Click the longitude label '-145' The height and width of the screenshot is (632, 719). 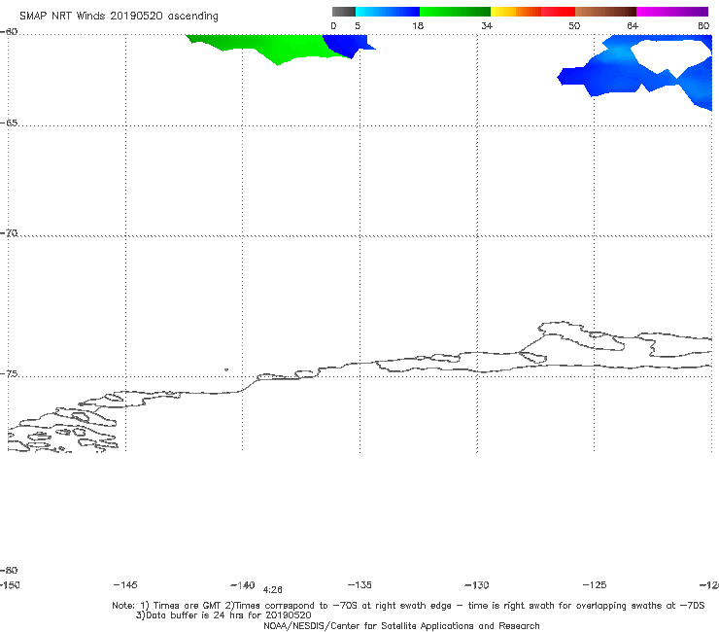point(124,584)
